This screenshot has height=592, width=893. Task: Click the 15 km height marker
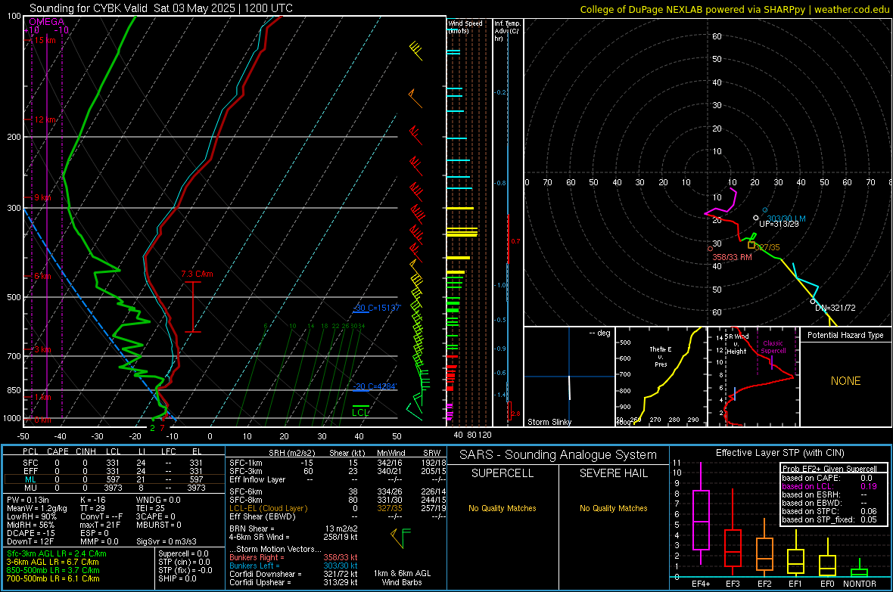[x=43, y=40]
